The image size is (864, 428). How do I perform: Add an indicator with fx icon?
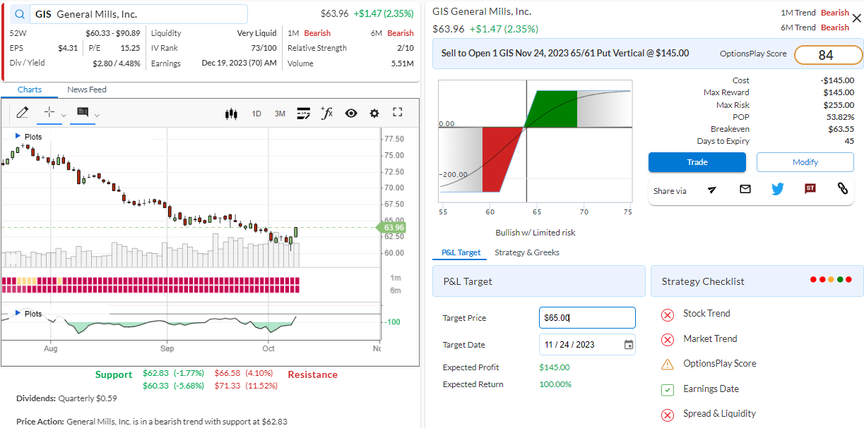click(327, 113)
